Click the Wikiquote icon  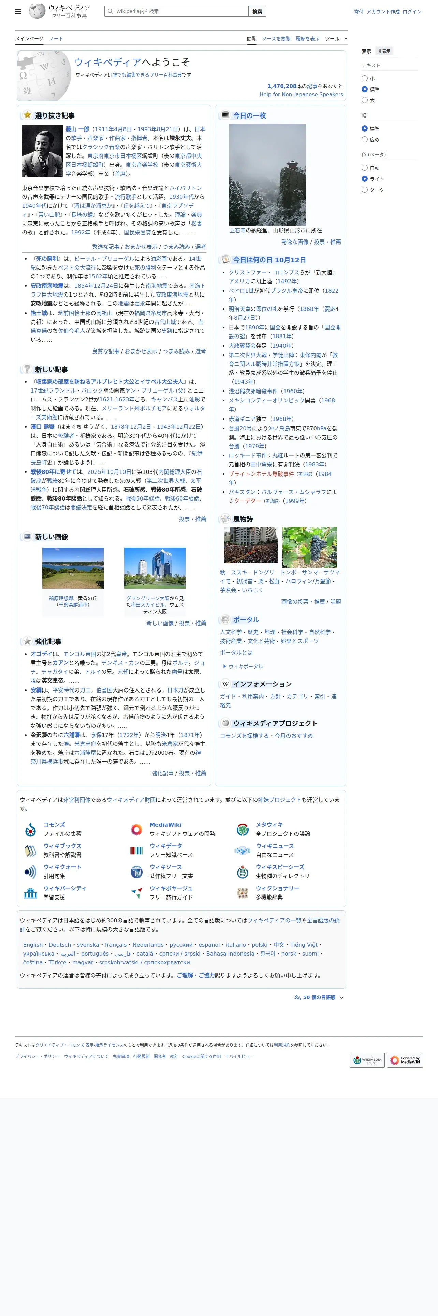pyautogui.click(x=31, y=872)
